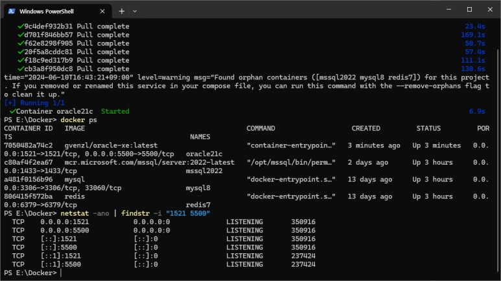Image resolution: width=501 pixels, height=281 pixels.
Task: Click the 169.1s pull duration
Action: point(473,35)
